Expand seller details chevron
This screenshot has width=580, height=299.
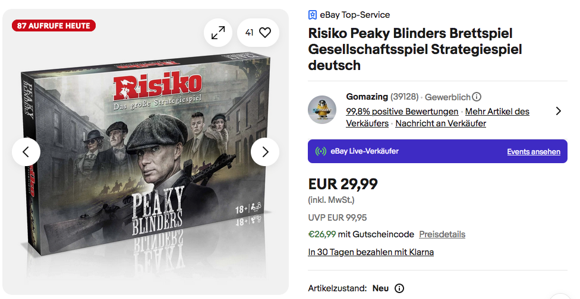coord(558,110)
